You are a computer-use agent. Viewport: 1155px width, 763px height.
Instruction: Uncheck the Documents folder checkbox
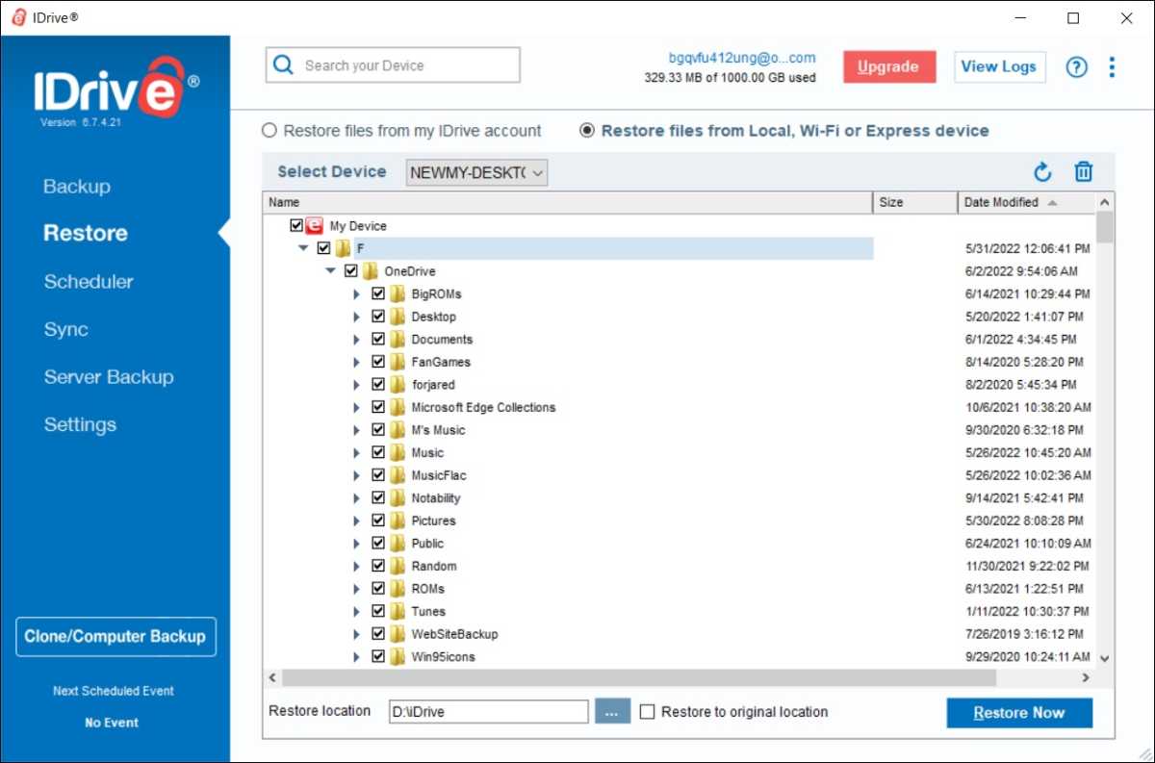[x=378, y=340]
